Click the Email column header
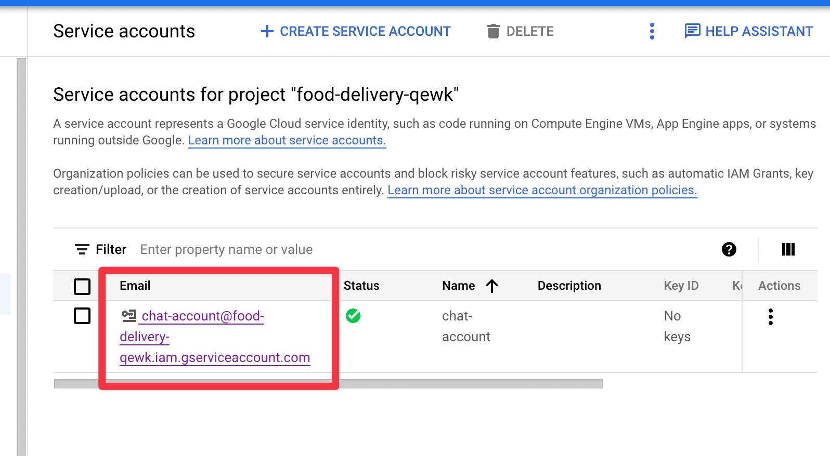Image resolution: width=830 pixels, height=456 pixels. coord(135,286)
